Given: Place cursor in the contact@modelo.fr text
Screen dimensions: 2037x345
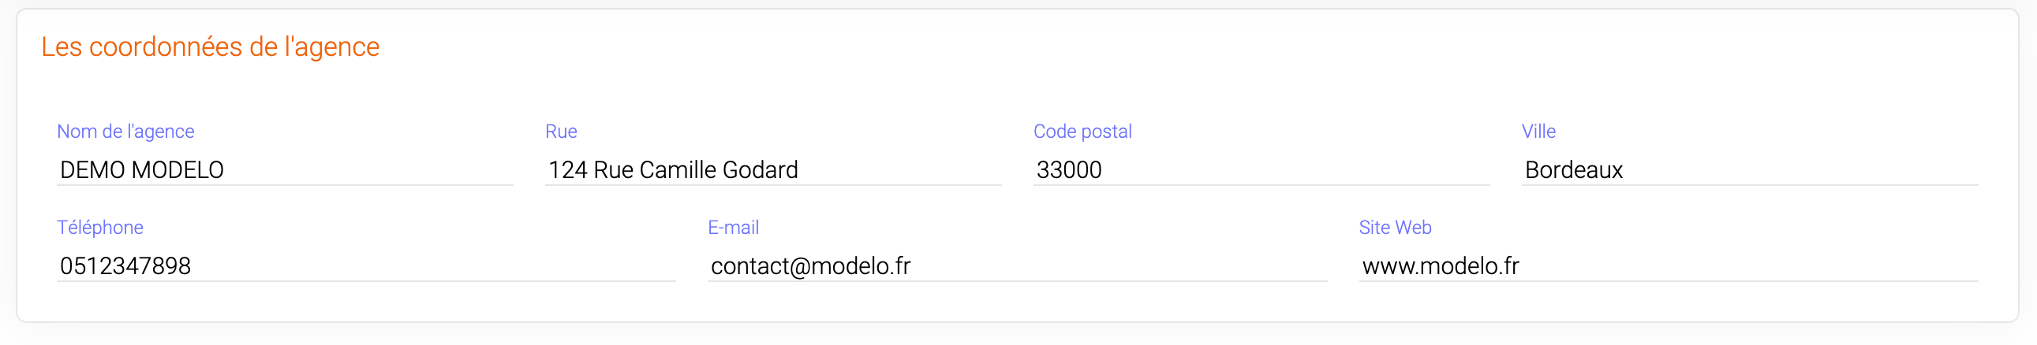Looking at the screenshot, I should 810,266.
